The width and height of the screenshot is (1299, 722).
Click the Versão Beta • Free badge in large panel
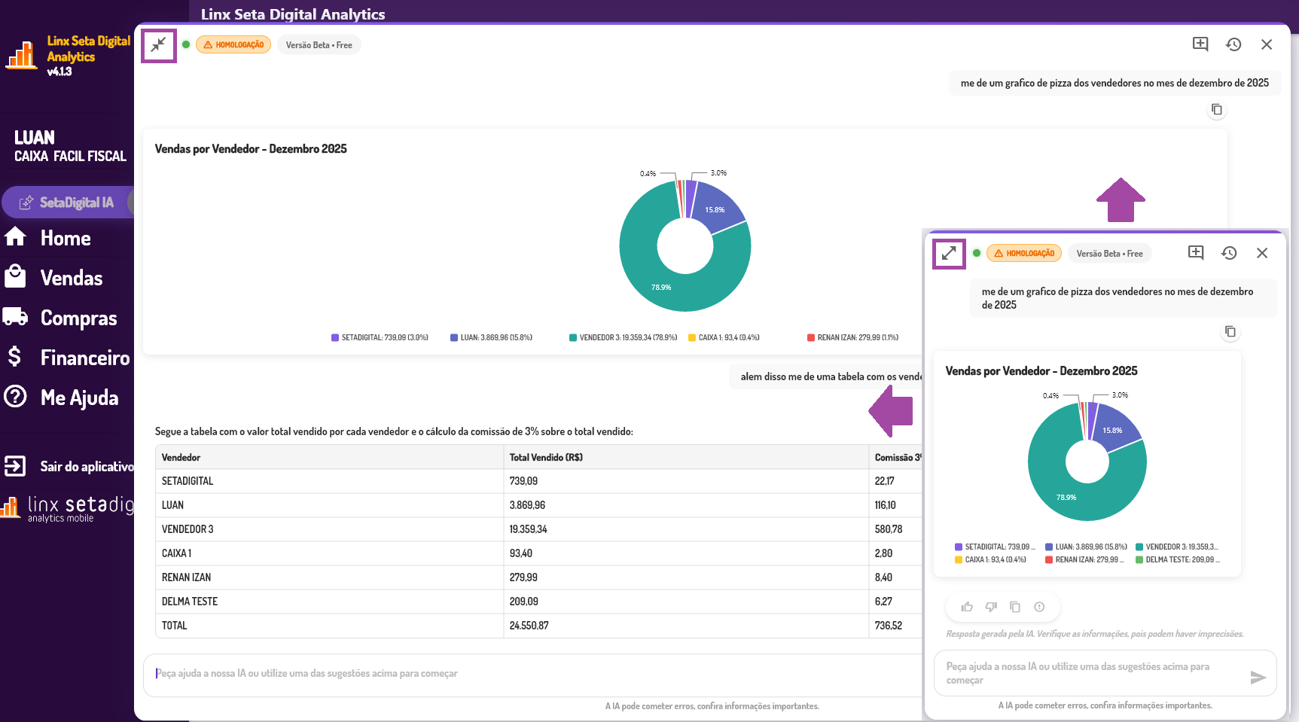tap(319, 45)
